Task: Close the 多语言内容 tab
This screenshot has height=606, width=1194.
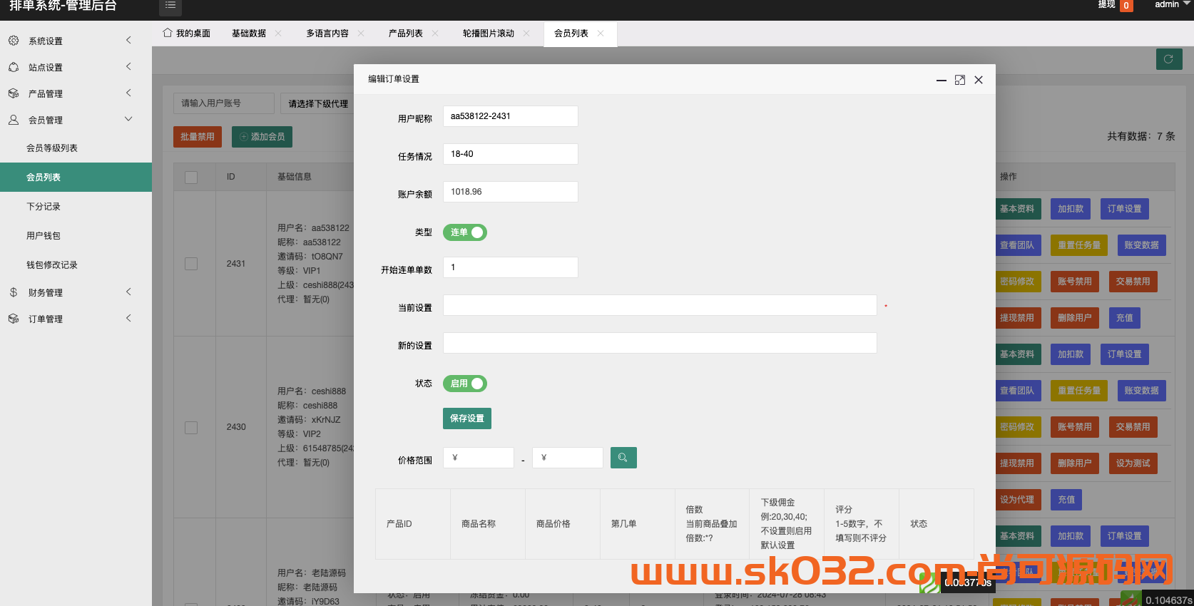Action: tap(361, 34)
